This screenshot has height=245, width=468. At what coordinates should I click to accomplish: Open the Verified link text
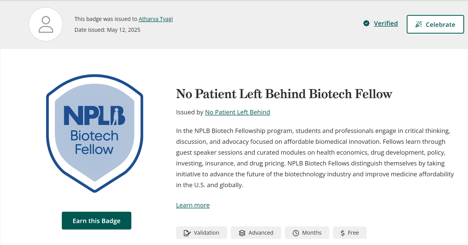386,23
